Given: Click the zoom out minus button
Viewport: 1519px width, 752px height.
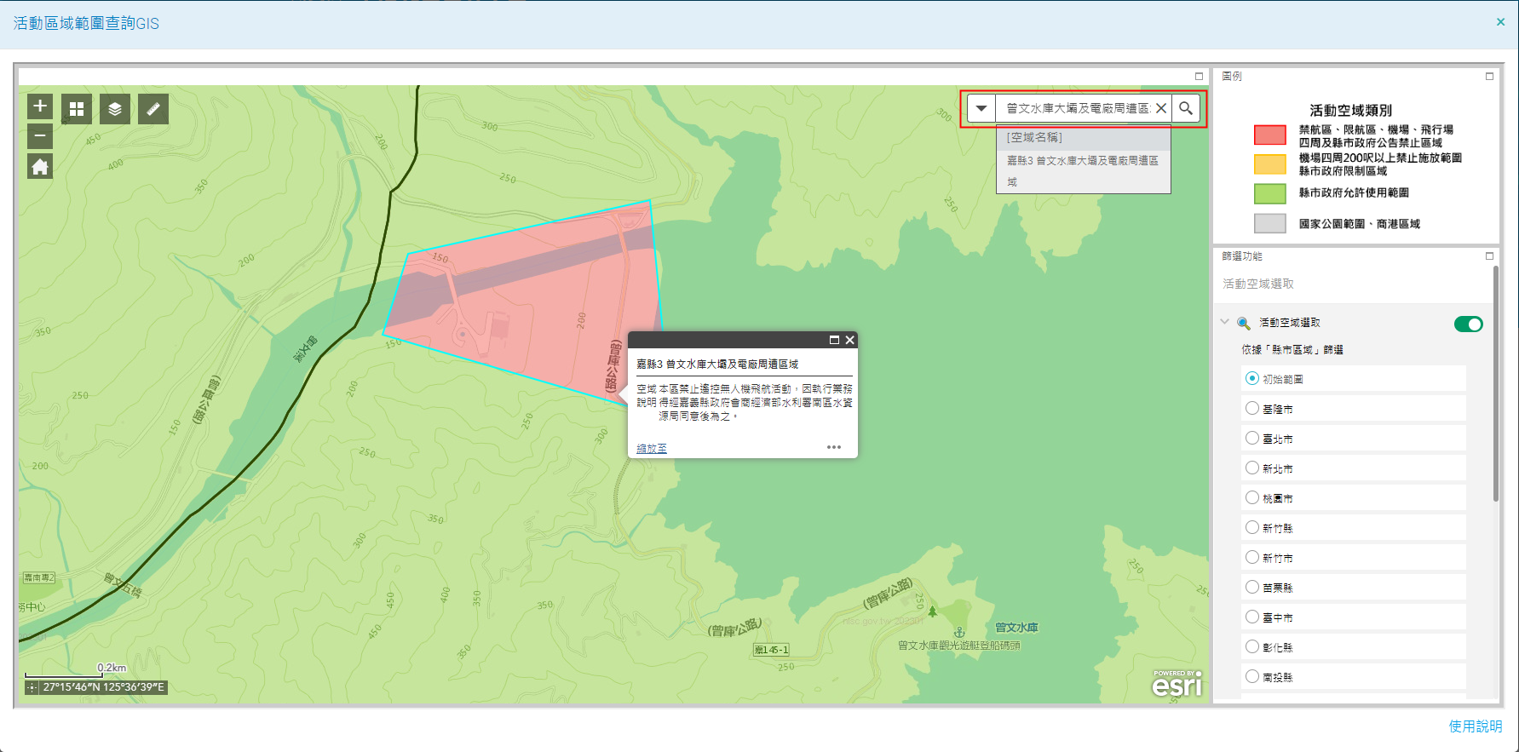Looking at the screenshot, I should pyautogui.click(x=40, y=136).
